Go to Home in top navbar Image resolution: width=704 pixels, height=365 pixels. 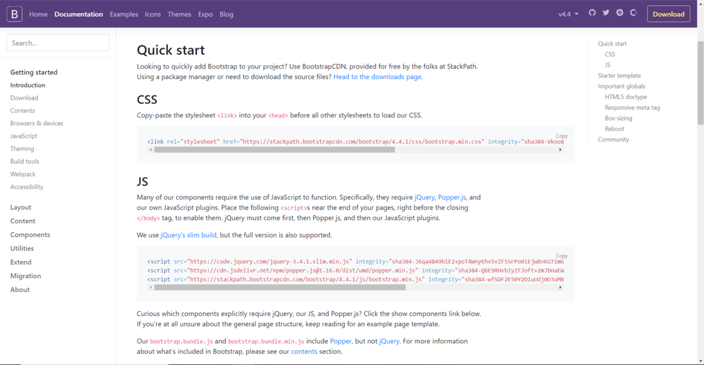tap(38, 14)
